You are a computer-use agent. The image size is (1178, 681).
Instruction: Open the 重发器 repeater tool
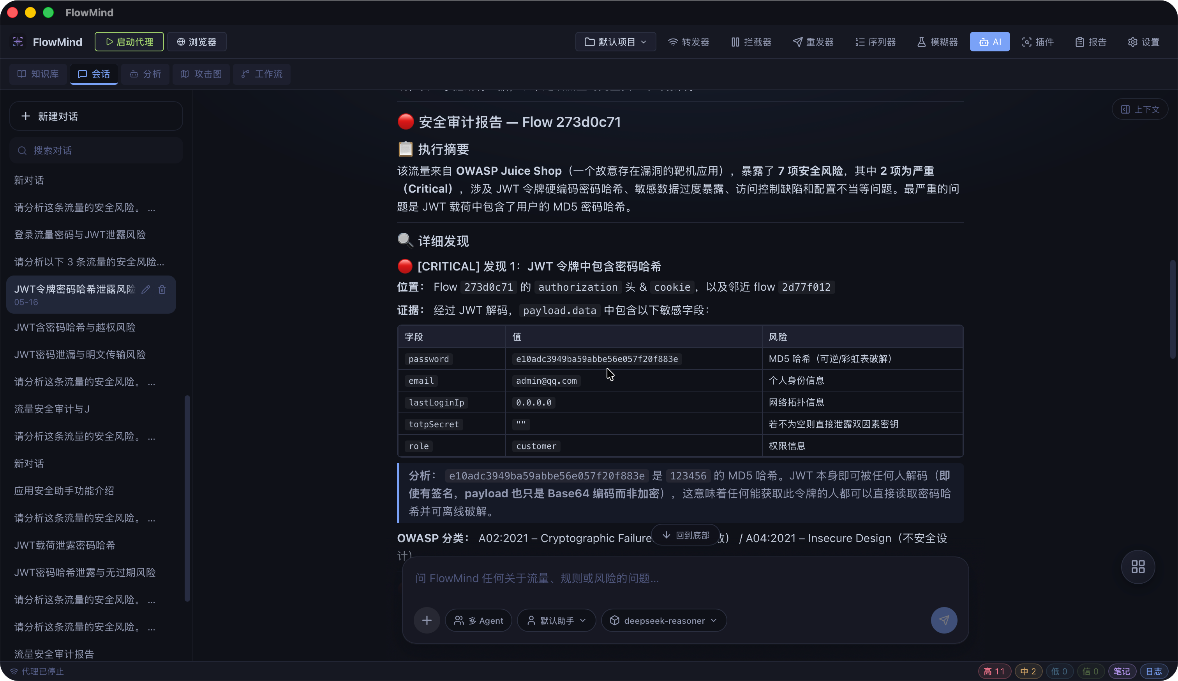pos(813,42)
